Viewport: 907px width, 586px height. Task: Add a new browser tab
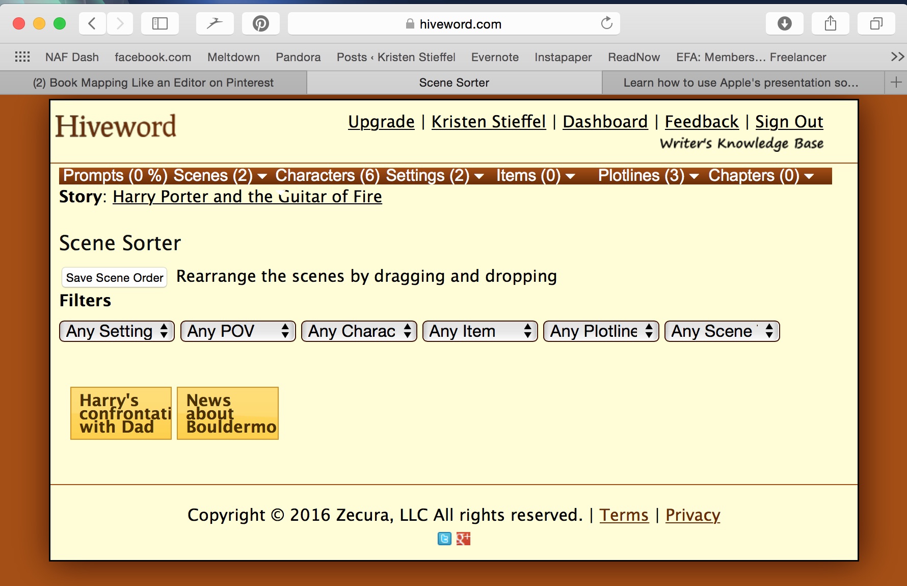(x=896, y=83)
